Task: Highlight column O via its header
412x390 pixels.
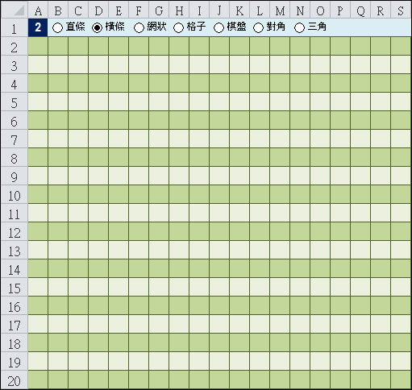Action: tap(320, 10)
